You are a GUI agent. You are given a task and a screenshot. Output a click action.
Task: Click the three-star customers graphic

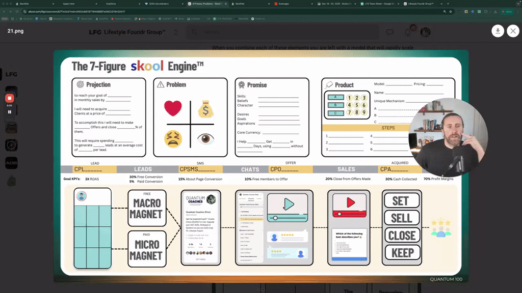[x=441, y=228]
